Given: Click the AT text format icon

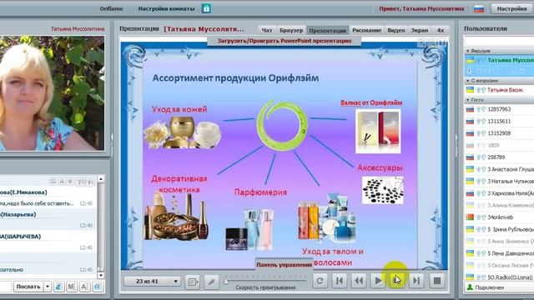Looking at the screenshot, I should pyautogui.click(x=84, y=287).
